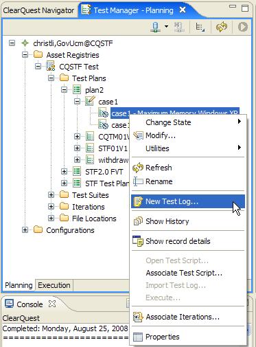Choose New Test Log... menu entry

[x=188, y=201]
